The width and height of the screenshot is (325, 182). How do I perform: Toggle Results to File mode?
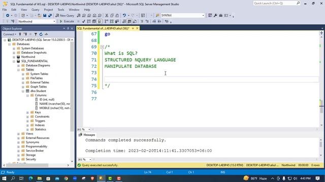click(135, 21)
